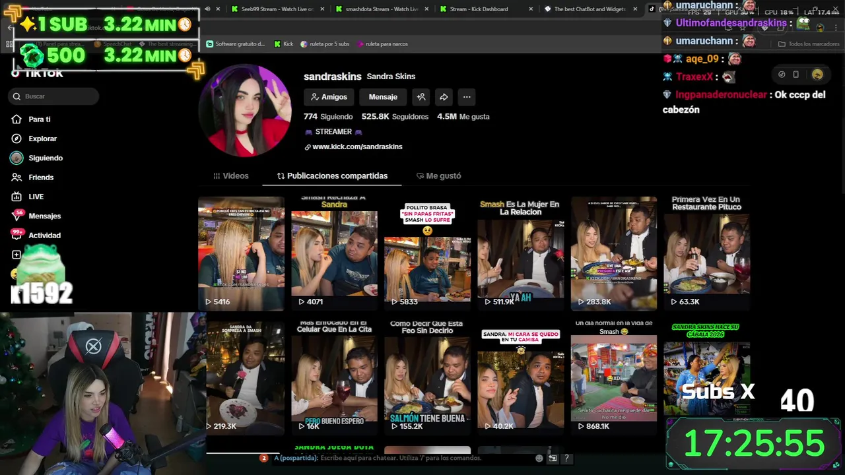845x475 pixels.
Task: Click the round compass-like icon at top right
Action: [x=782, y=75]
